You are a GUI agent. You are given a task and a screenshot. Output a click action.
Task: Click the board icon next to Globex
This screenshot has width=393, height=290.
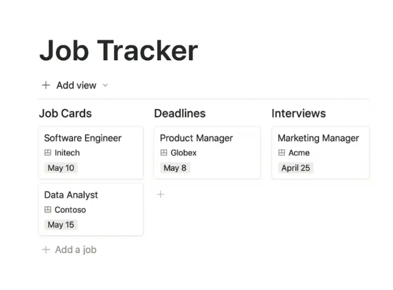(164, 153)
